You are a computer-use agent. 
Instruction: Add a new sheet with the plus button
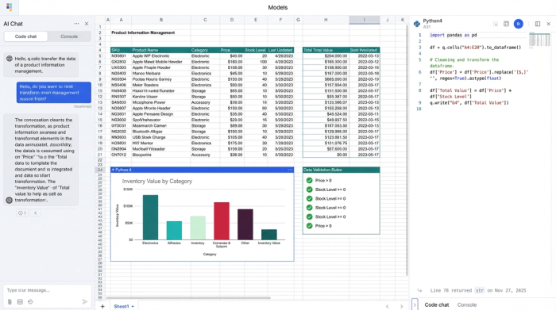coord(102,307)
